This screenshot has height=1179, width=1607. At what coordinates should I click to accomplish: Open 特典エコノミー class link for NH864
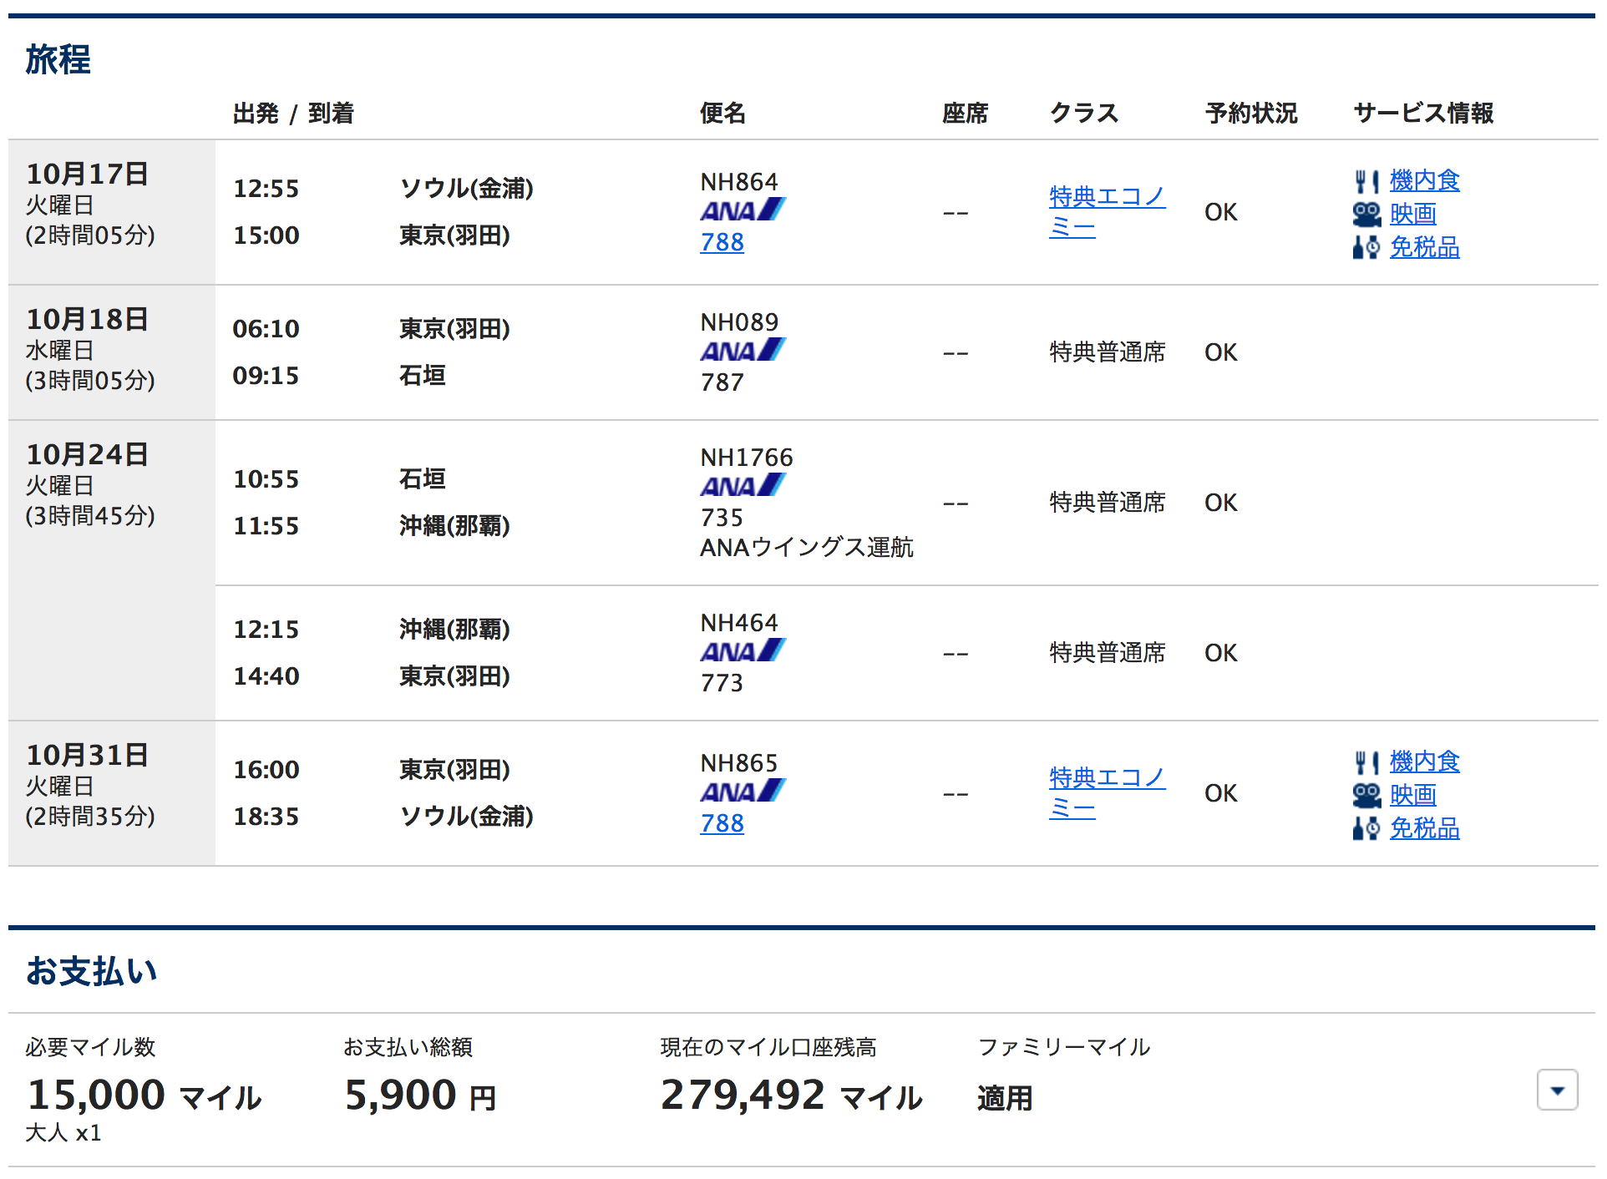click(x=1106, y=198)
